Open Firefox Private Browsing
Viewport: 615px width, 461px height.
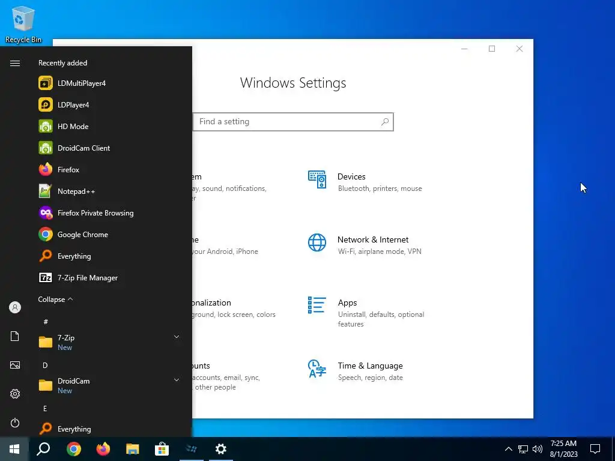(x=108, y=213)
